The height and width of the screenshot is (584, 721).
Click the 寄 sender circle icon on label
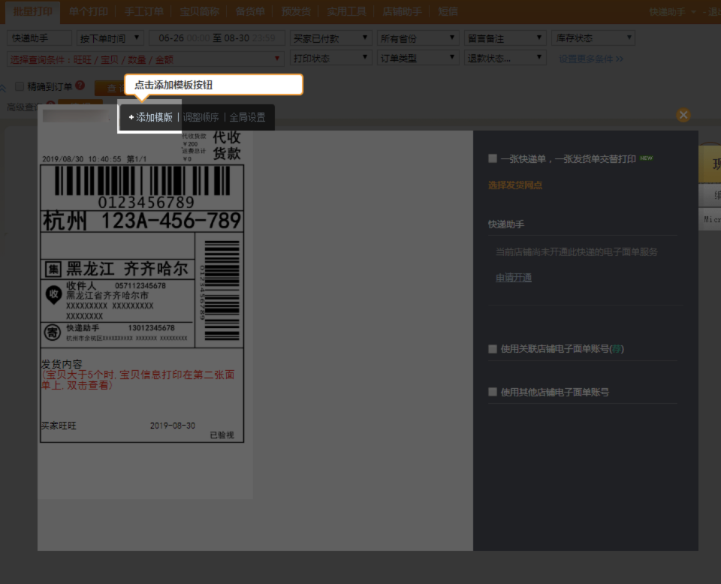[x=53, y=333]
